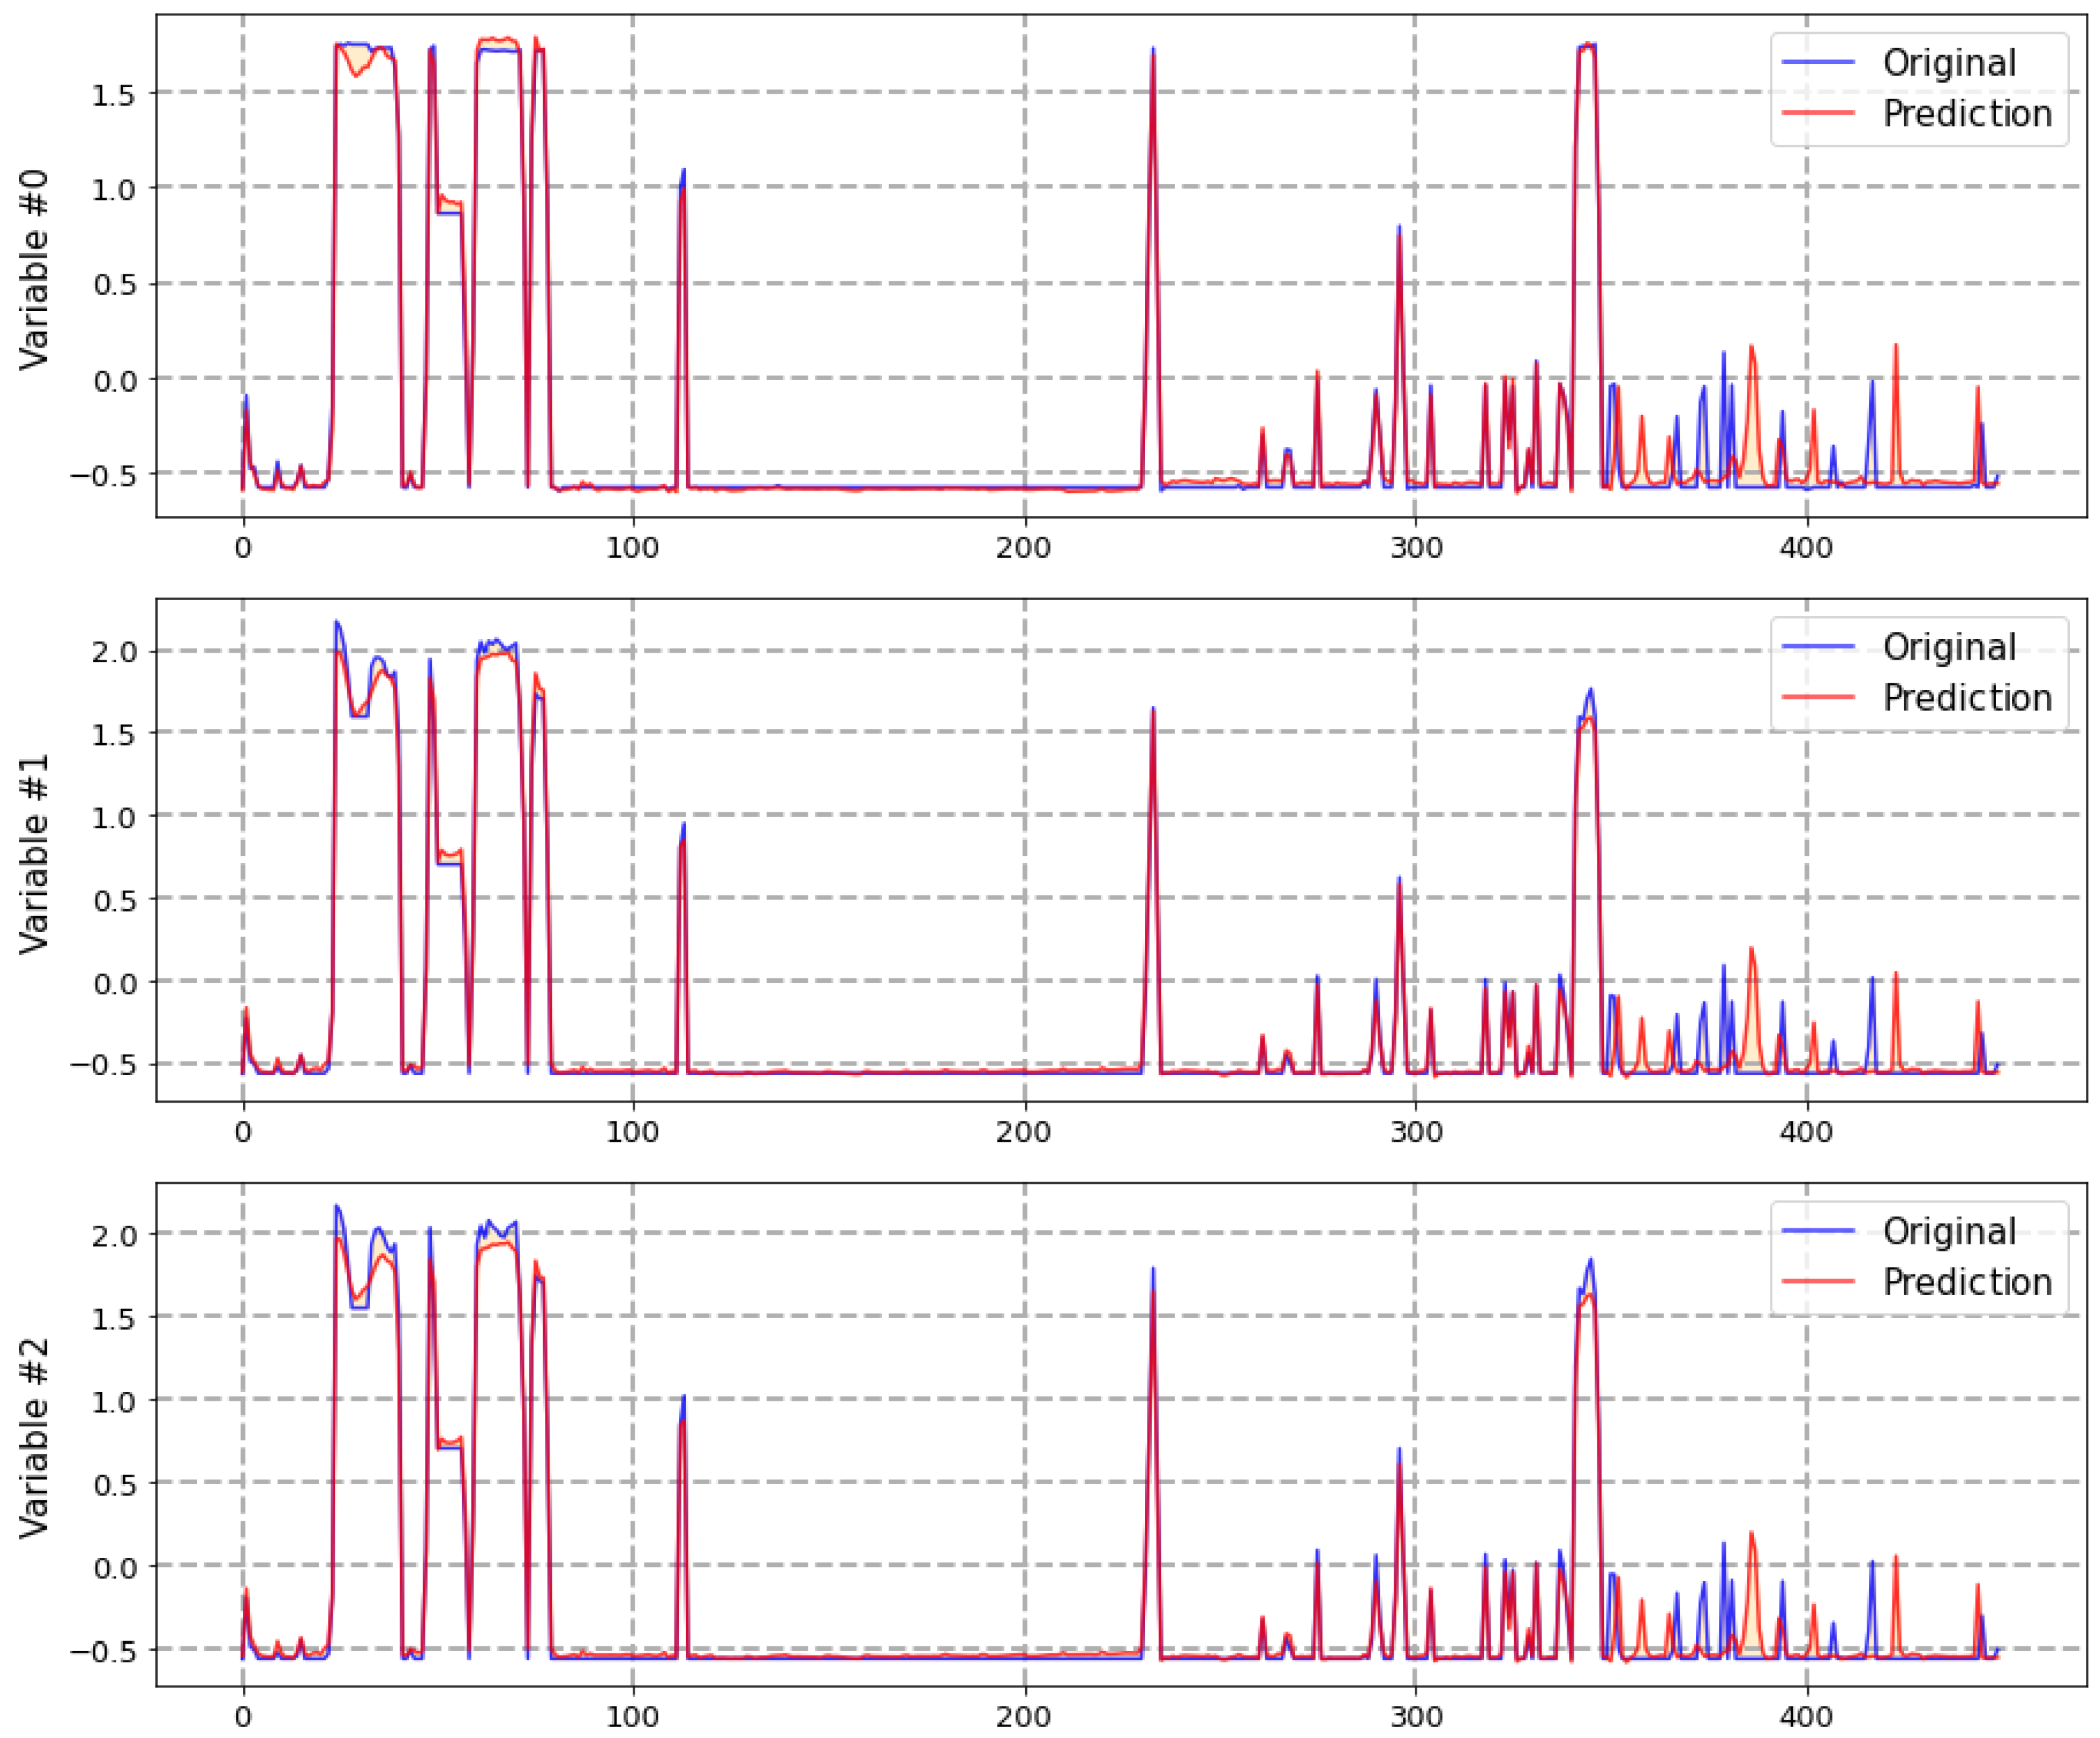Screen dimensions: 2100x1738
Task: Click x-tick 400 under Variable #0 plot
Action: pyautogui.click(x=1807, y=547)
